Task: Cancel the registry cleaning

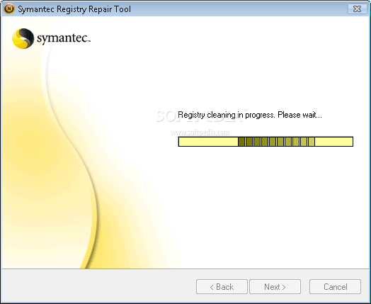Action: click(335, 287)
